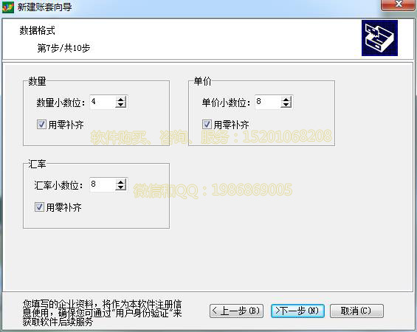Viewport: 417px width, 332px height.
Task: Decrease 汇率小数位 with the down arrow
Action: (x=121, y=187)
